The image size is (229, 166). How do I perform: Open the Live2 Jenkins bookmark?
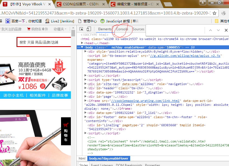point(60,21)
